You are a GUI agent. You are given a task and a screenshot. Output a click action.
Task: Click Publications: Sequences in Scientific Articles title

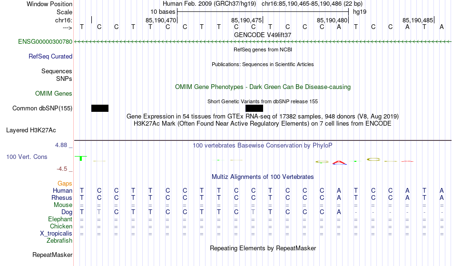[x=263, y=64]
